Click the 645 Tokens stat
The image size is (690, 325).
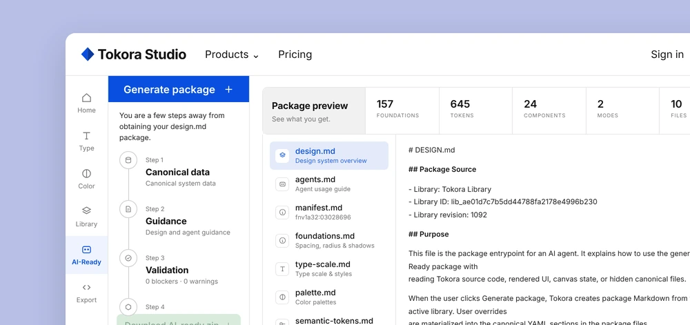tap(475, 111)
